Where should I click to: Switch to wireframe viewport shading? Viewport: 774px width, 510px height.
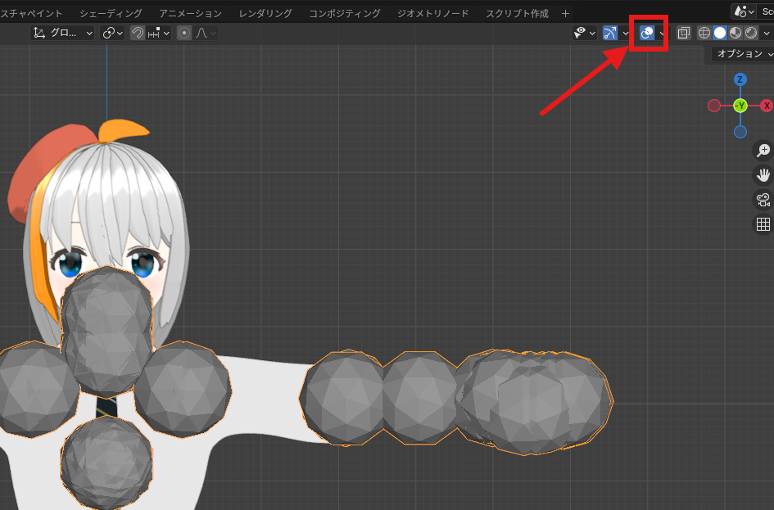(x=704, y=33)
